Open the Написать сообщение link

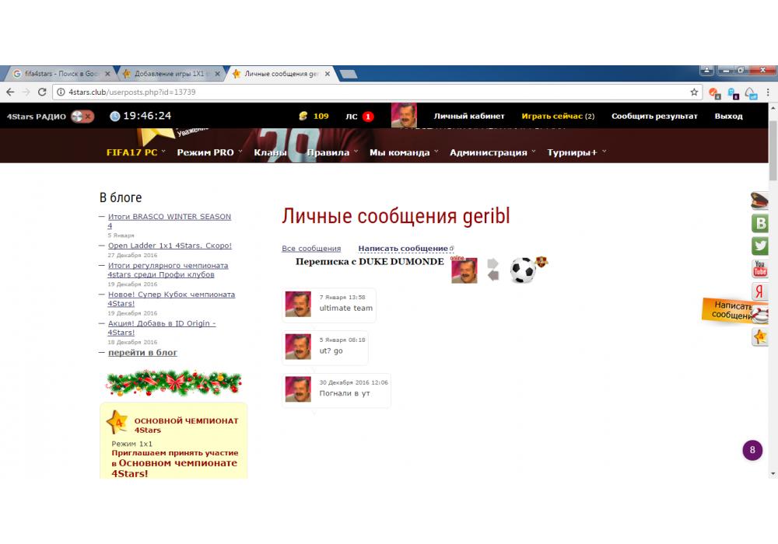403,249
